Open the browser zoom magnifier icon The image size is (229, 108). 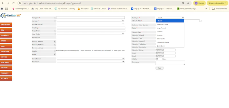[183, 3]
